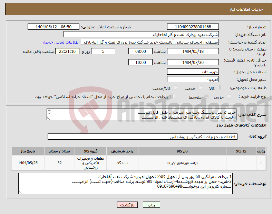Click the buyer notes textarea
The width and height of the screenshot is (272, 214).
(125, 184)
